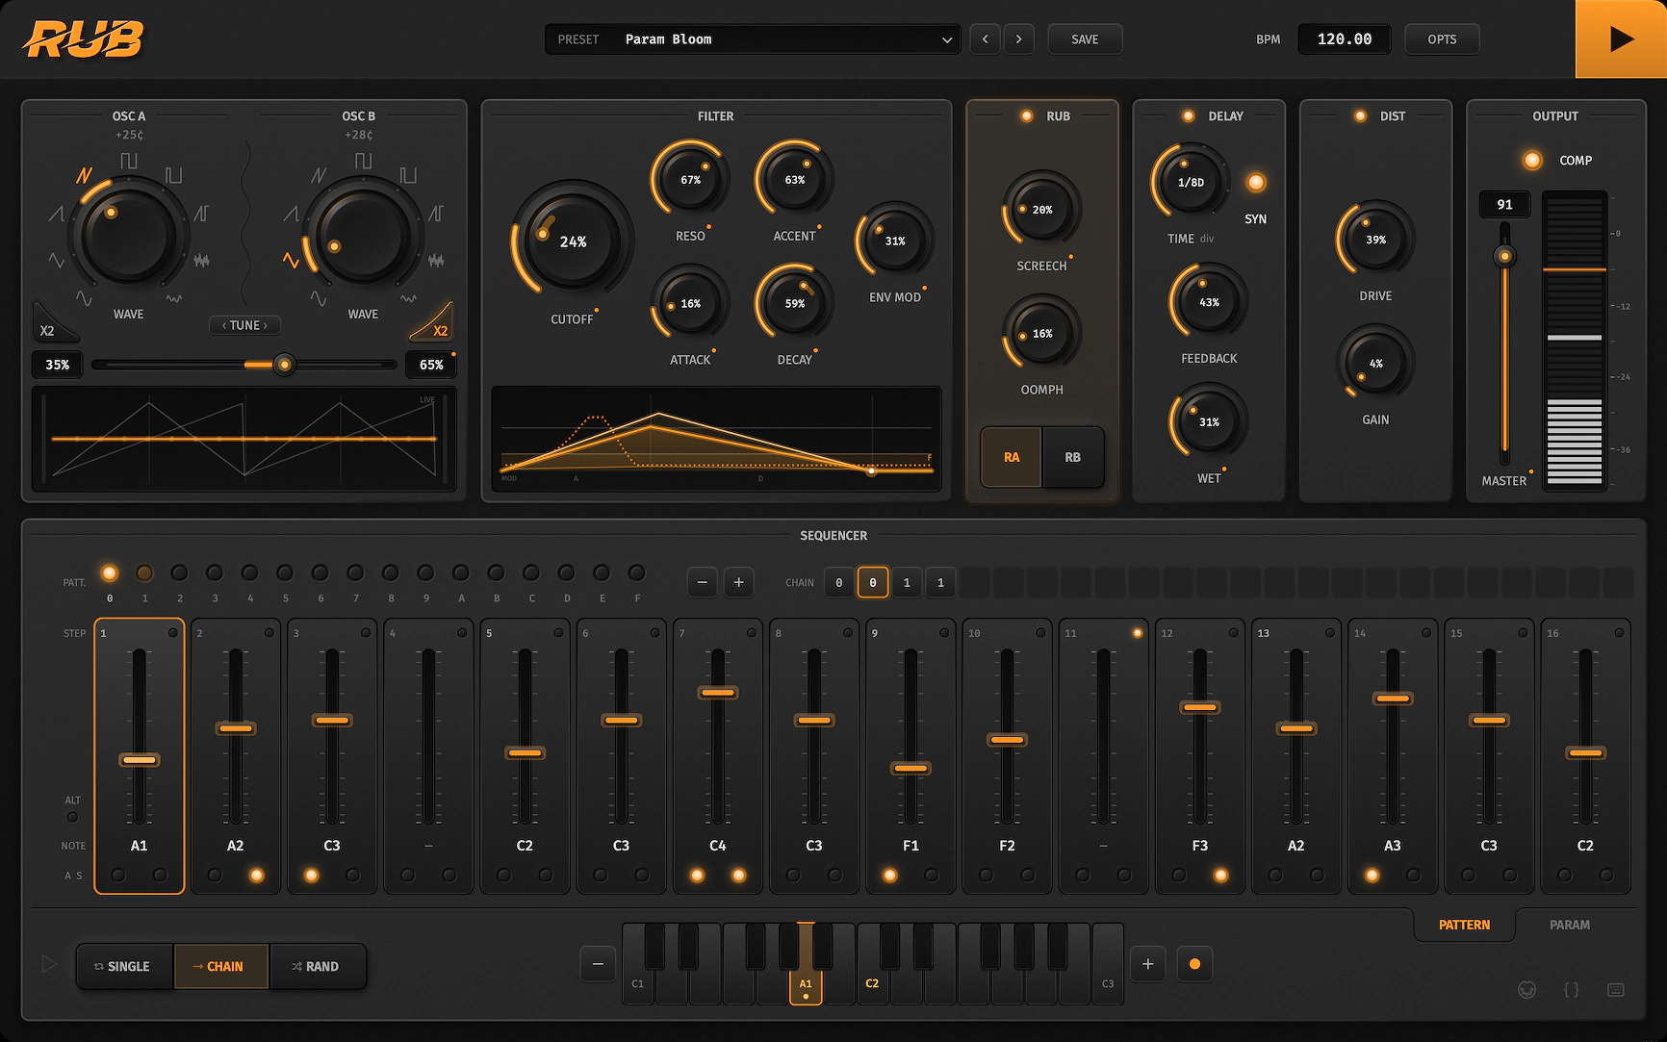Image resolution: width=1667 pixels, height=1042 pixels.
Task: Click the CUTOFF knob showing 24%
Action: (573, 241)
